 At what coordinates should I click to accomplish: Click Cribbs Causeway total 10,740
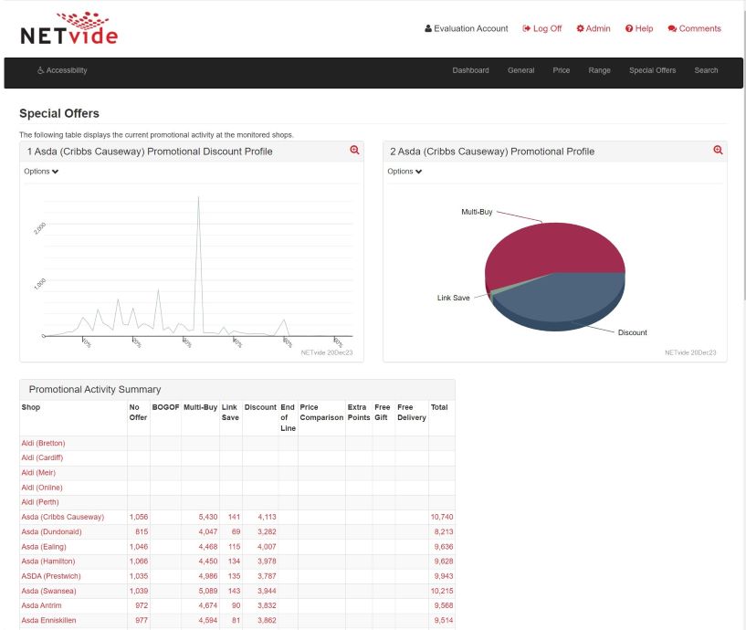click(442, 517)
